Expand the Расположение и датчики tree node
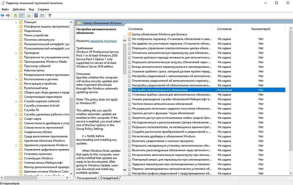Screen dimensions: 293x185 (16, 79)
